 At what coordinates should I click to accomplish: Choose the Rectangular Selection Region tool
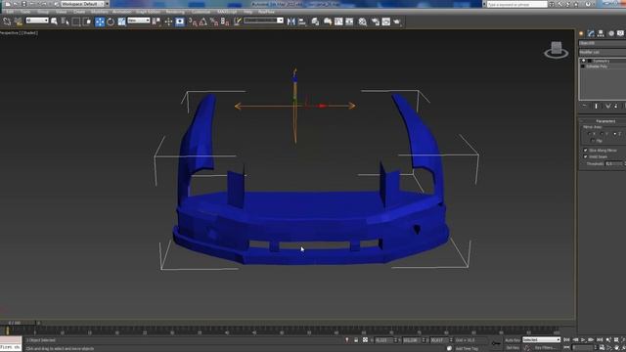tap(76, 22)
